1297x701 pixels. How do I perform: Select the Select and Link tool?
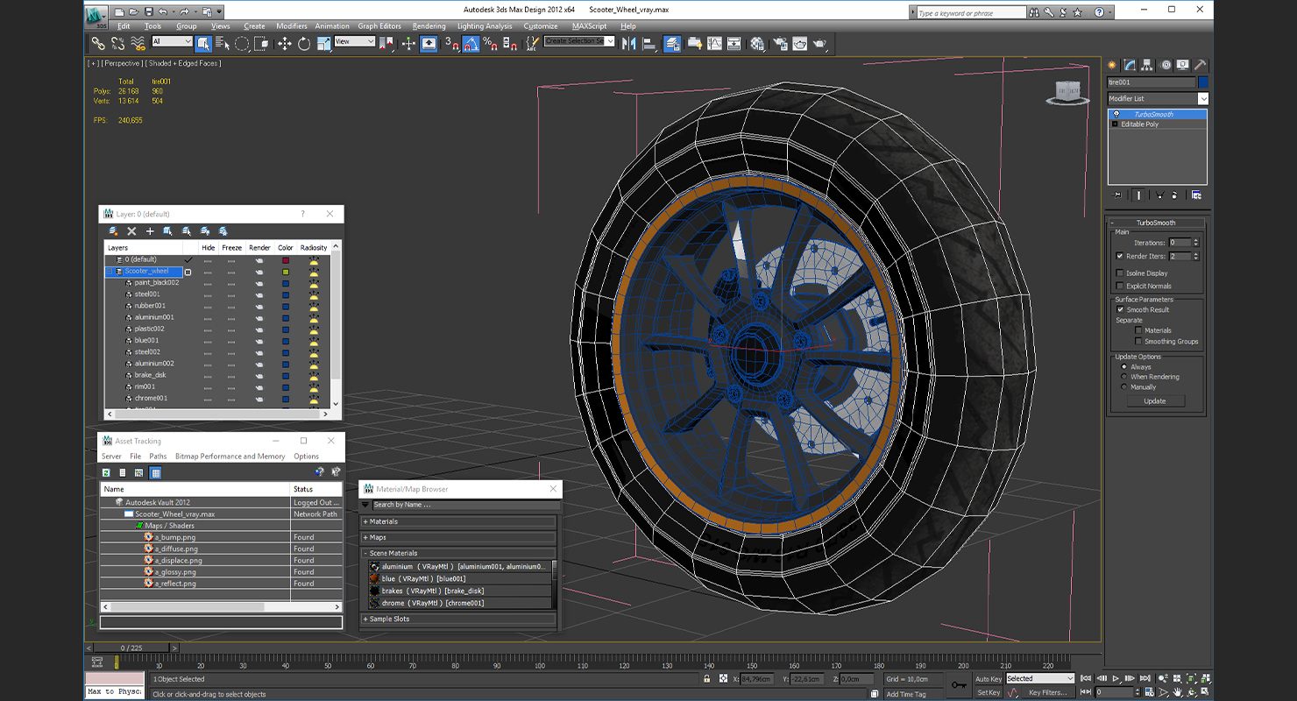98,44
